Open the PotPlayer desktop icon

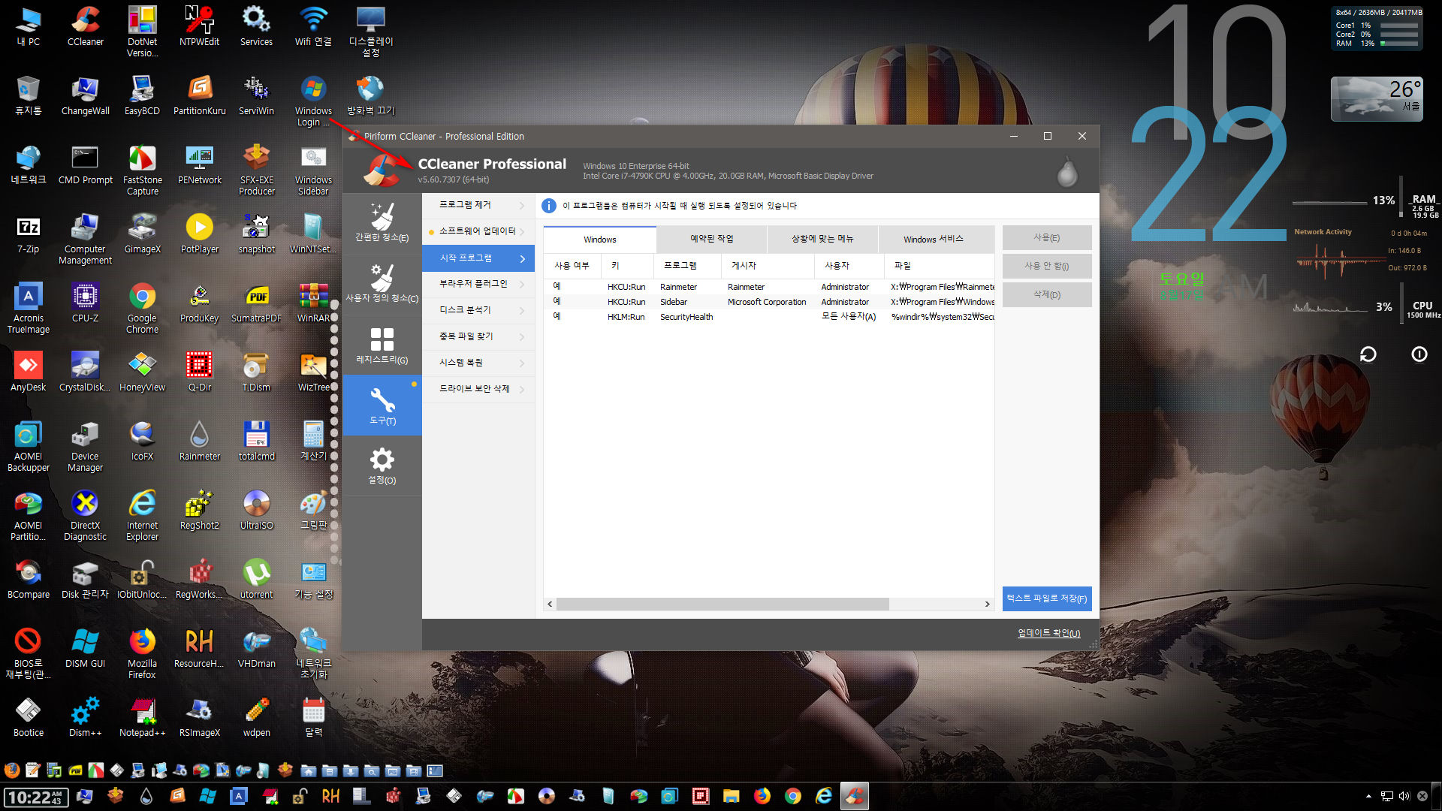click(199, 234)
